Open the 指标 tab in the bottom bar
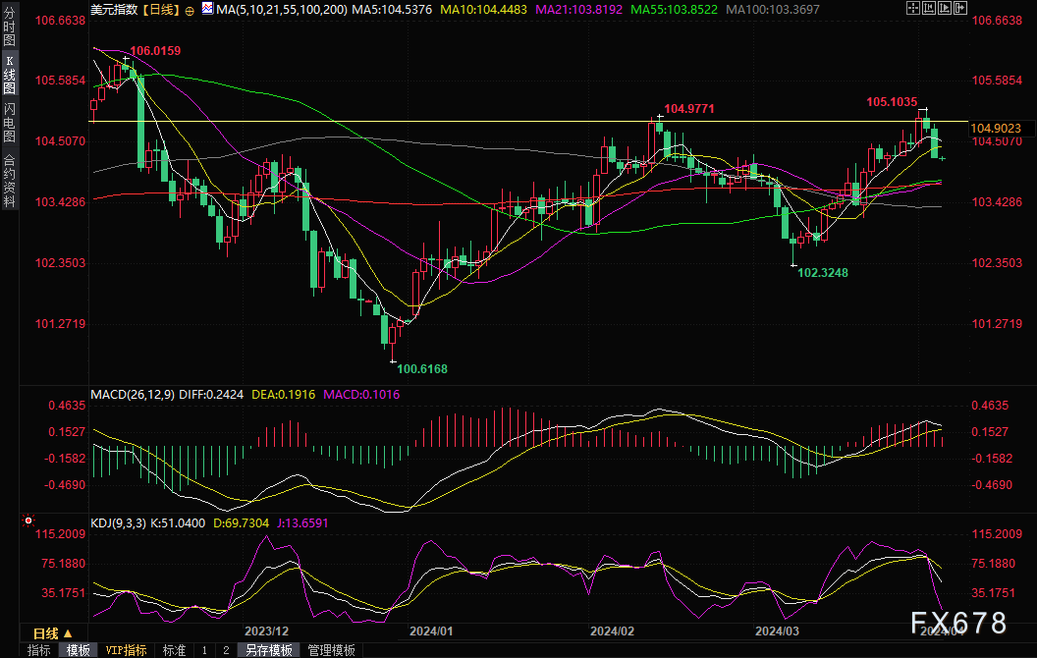This screenshot has width=1037, height=658. point(39,650)
